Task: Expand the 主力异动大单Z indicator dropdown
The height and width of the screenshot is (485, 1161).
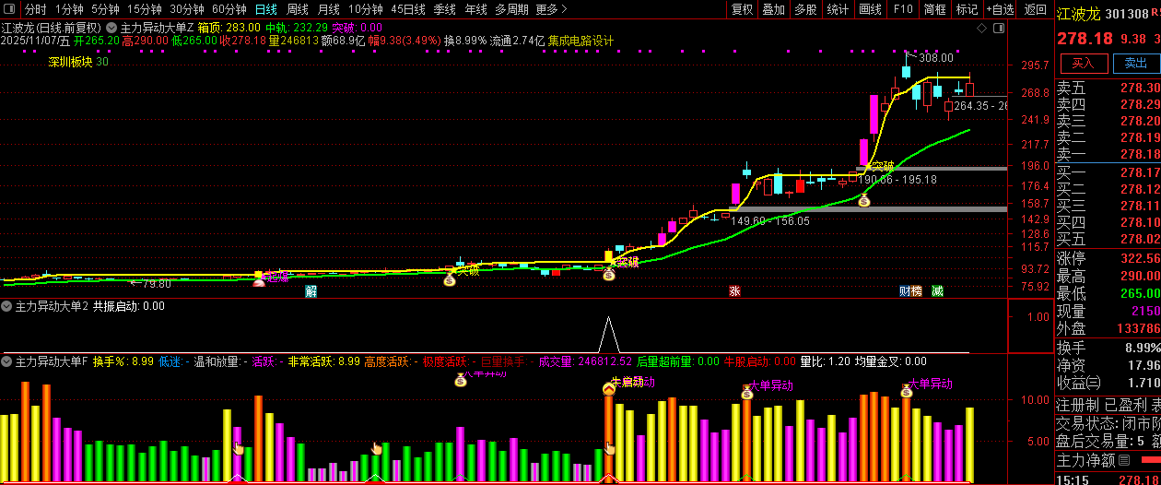Action: (111, 28)
